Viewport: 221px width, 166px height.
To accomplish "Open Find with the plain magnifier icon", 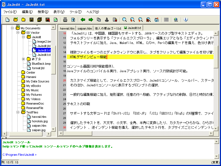I will click(x=125, y=20).
